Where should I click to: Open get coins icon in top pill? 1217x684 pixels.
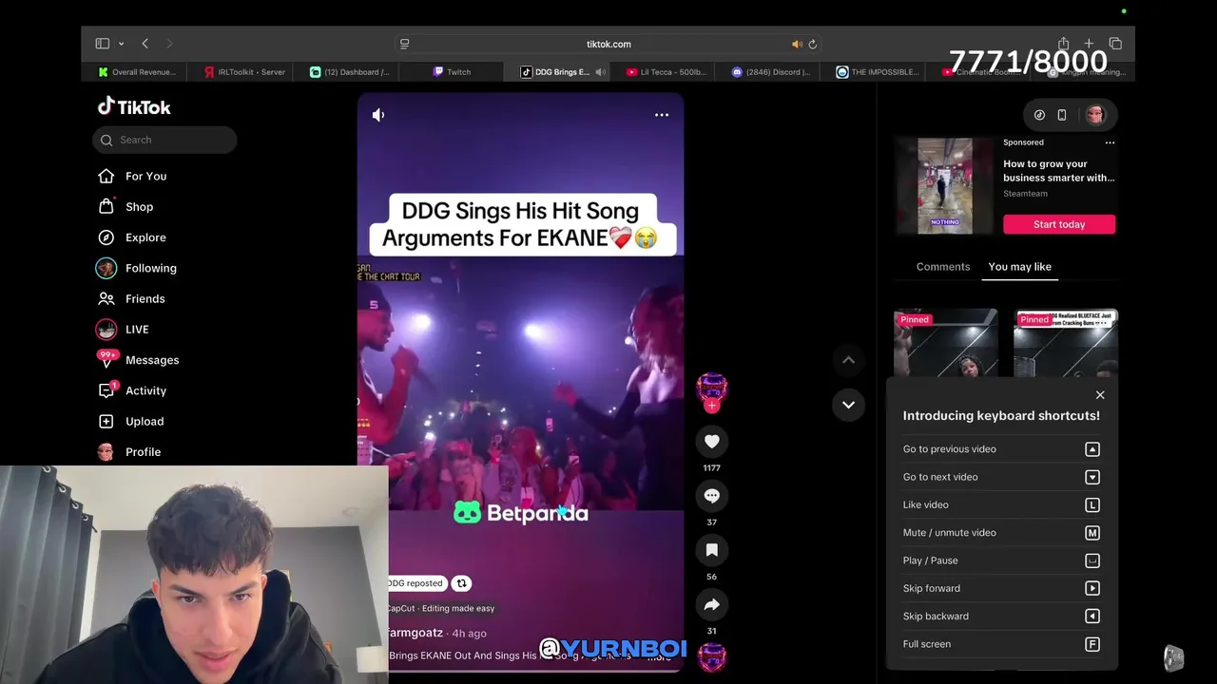pyautogui.click(x=1039, y=115)
